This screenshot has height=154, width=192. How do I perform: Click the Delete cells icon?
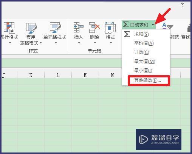[x=94, y=28]
